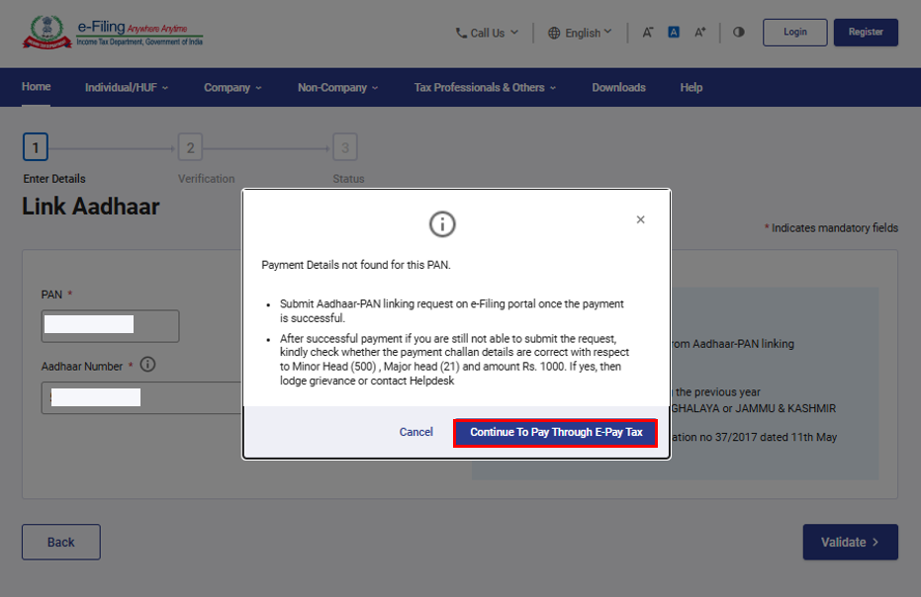Expand the Individual/HUF menu
This screenshot has height=597, width=921.
tap(127, 87)
